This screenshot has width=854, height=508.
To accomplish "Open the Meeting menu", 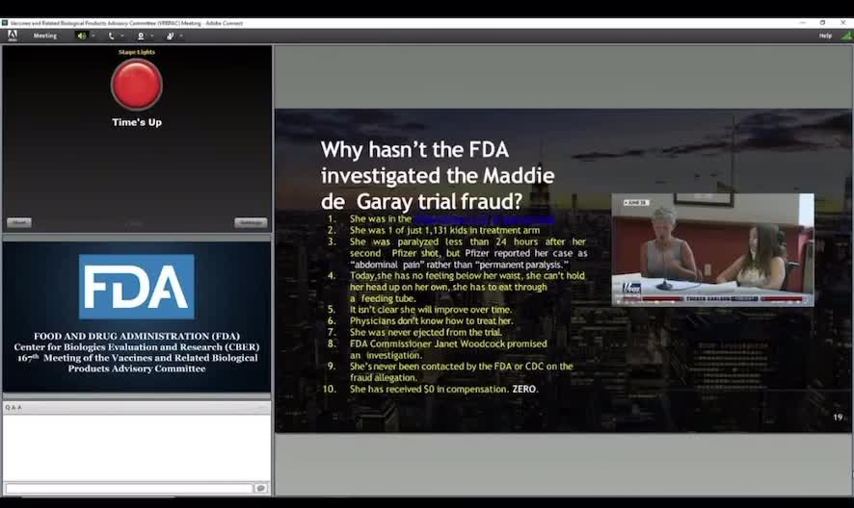I will click(x=44, y=36).
